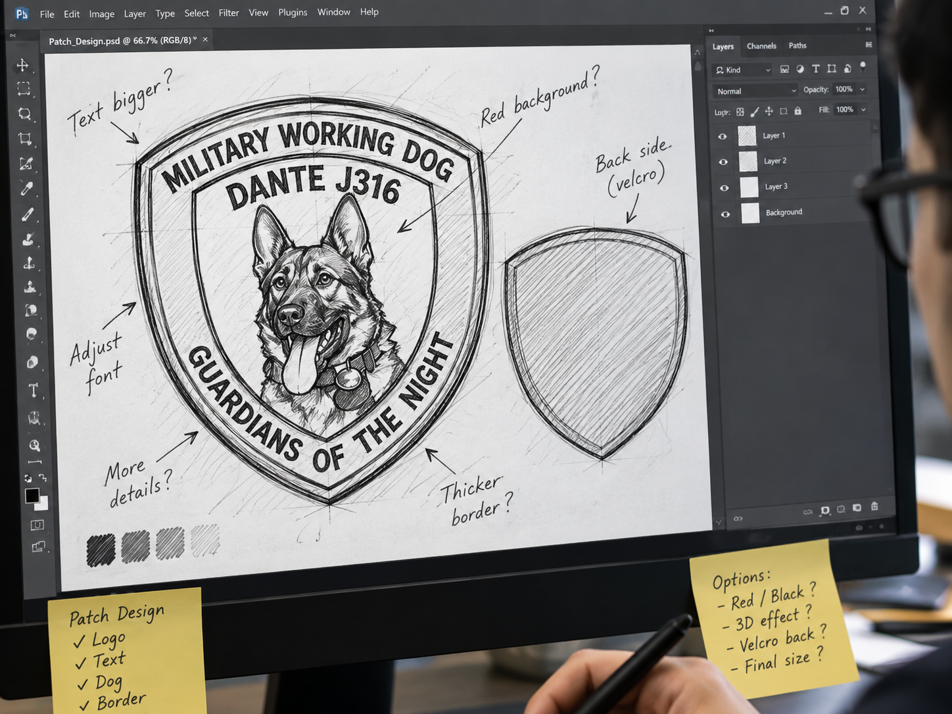Expand the Fill dropdown arrow
The height and width of the screenshot is (714, 952).
tap(863, 110)
